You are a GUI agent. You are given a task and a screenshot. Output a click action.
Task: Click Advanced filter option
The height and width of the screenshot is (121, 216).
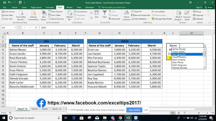tap(114, 19)
